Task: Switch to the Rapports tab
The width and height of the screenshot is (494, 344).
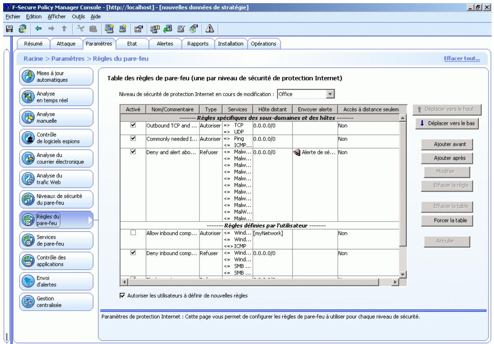Action: point(197,44)
